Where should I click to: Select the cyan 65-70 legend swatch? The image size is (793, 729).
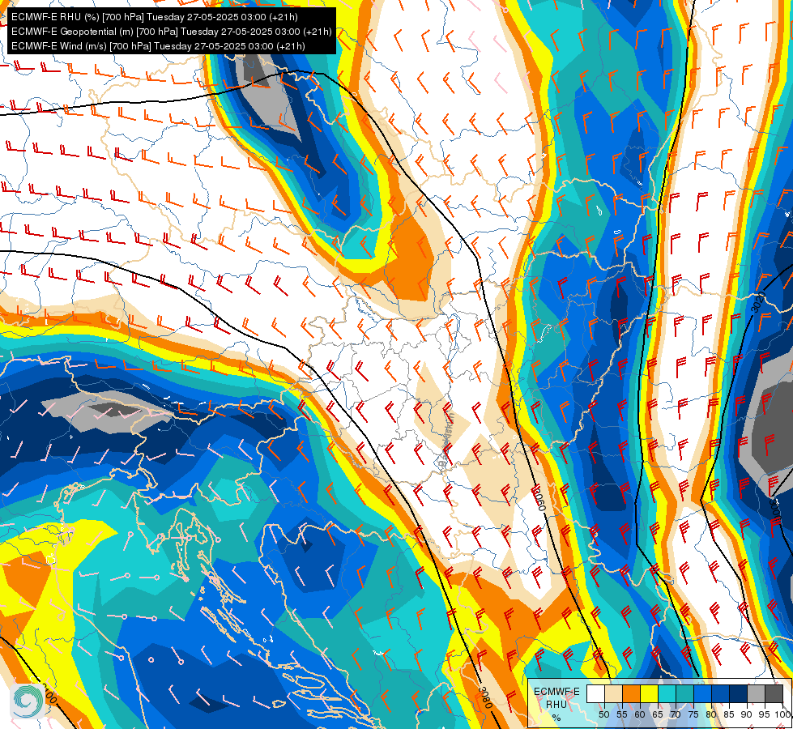667,694
